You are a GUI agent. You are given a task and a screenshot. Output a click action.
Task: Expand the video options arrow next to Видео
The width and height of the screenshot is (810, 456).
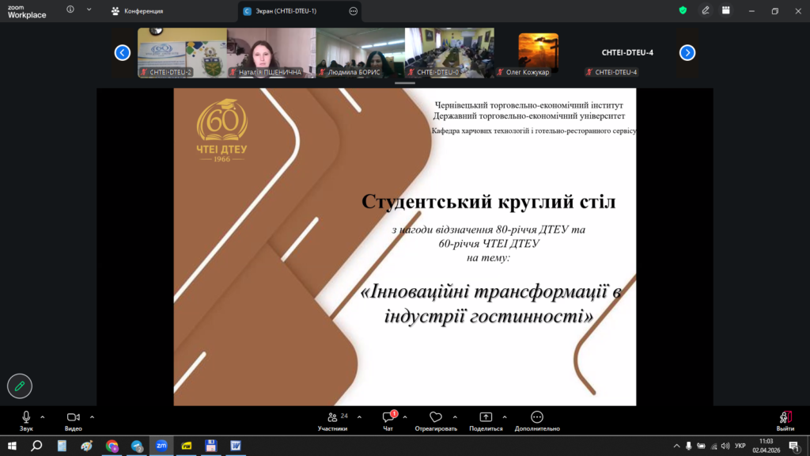click(92, 416)
